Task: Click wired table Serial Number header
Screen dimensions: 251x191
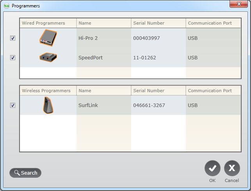Action: 158,23
